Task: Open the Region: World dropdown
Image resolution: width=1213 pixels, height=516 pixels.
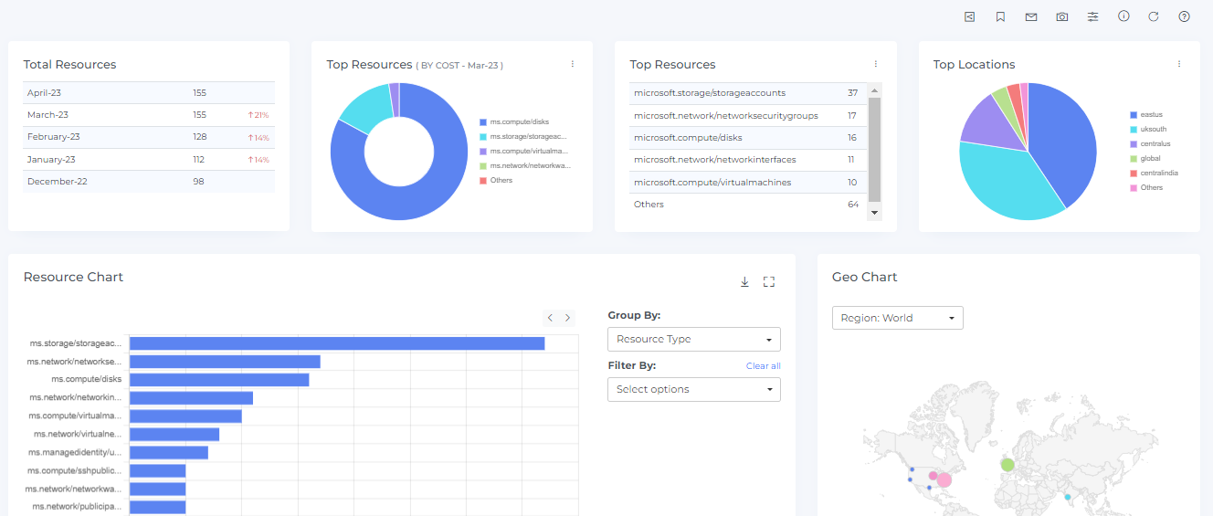Action: (897, 318)
